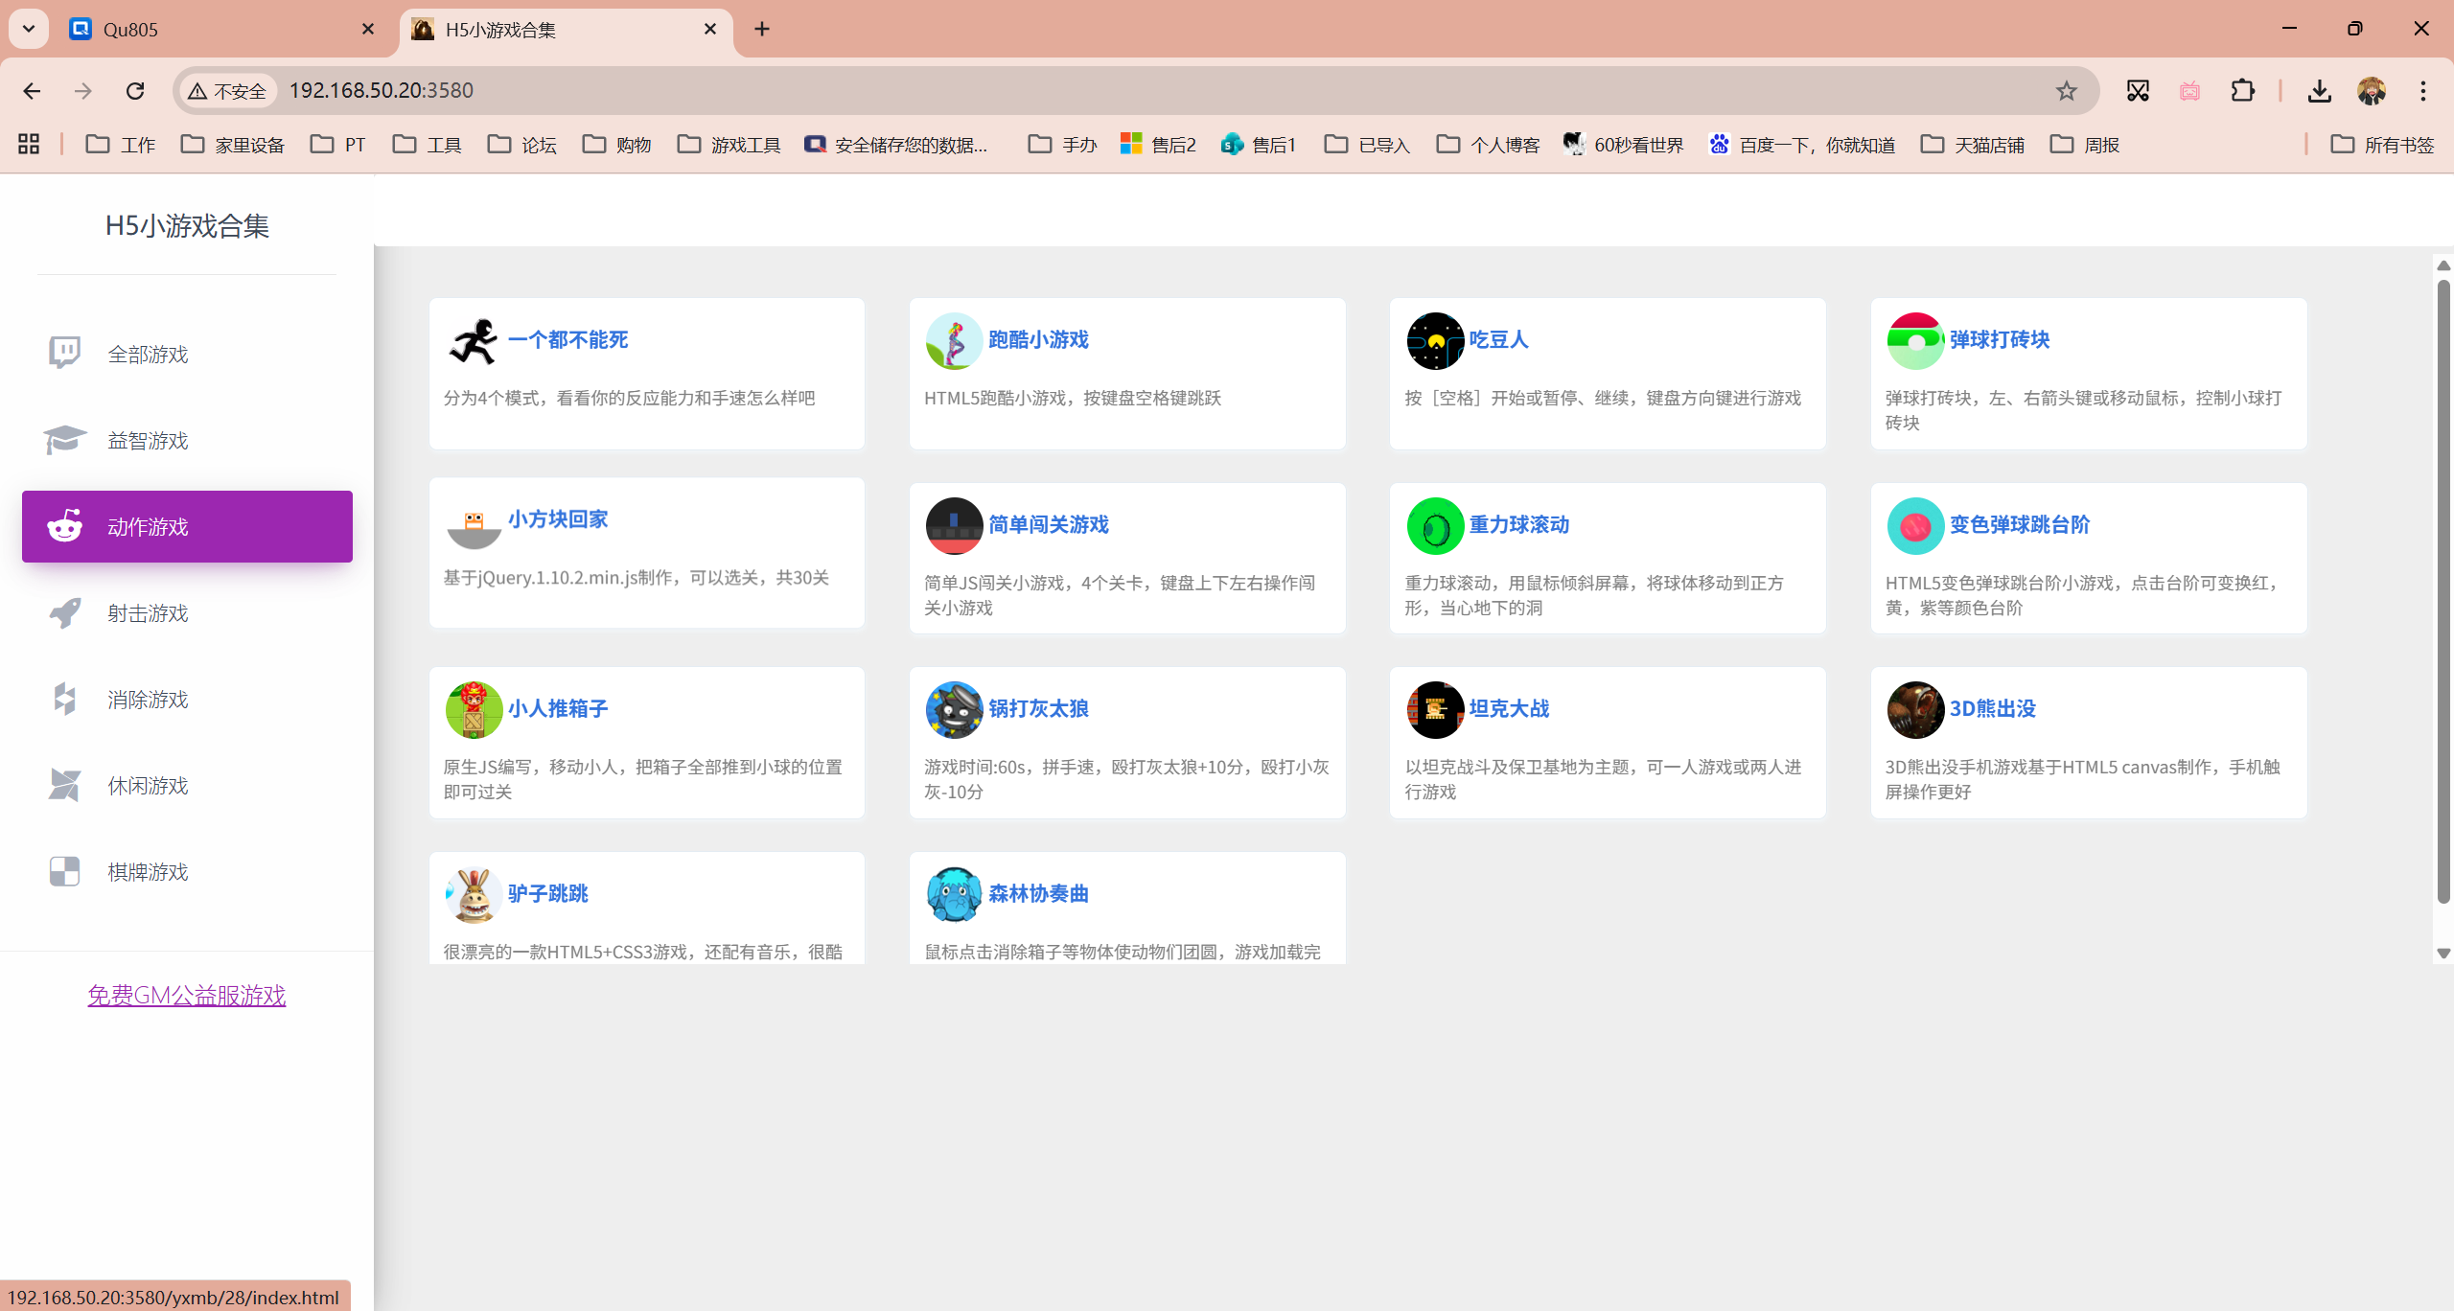Click the 小人推箱子 game icon

(x=474, y=709)
